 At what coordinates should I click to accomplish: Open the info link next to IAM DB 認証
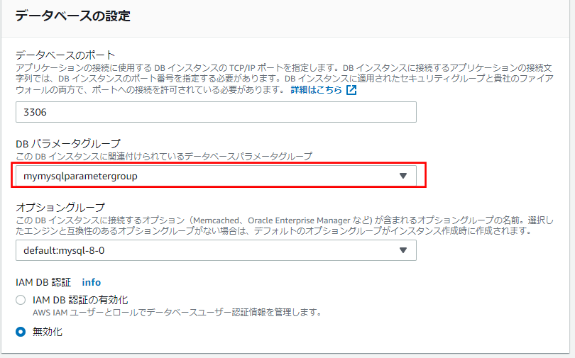click(92, 282)
